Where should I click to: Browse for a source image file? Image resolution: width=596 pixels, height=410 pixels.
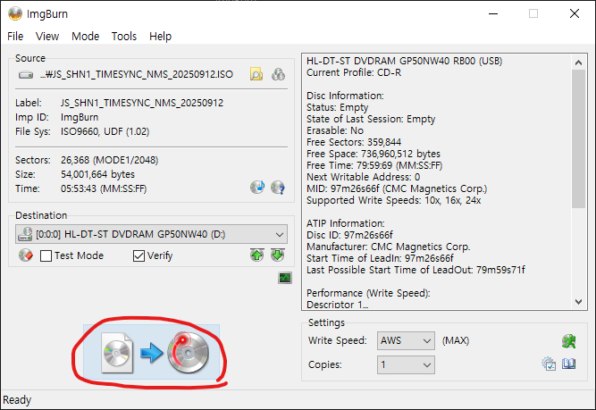256,74
